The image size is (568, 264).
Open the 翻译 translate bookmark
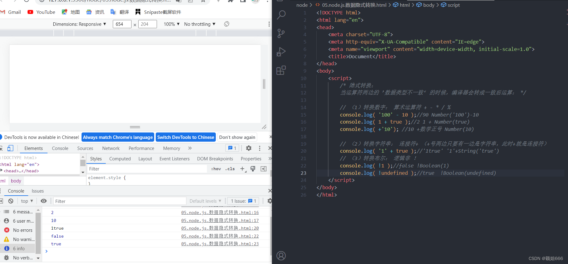[x=120, y=12]
